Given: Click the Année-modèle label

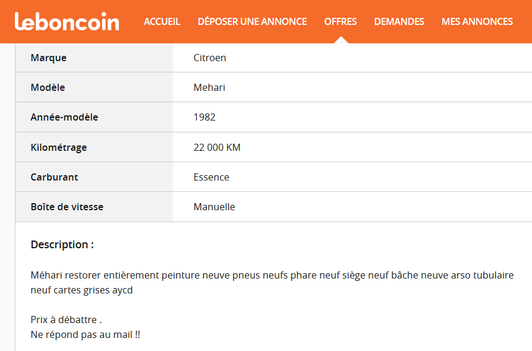Looking at the screenshot, I should coord(64,117).
